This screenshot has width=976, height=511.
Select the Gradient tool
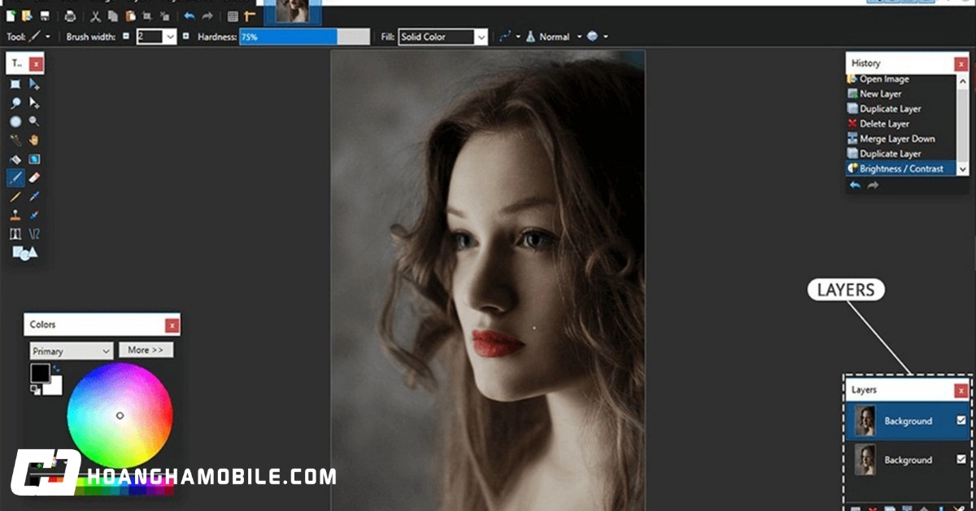tap(34, 159)
